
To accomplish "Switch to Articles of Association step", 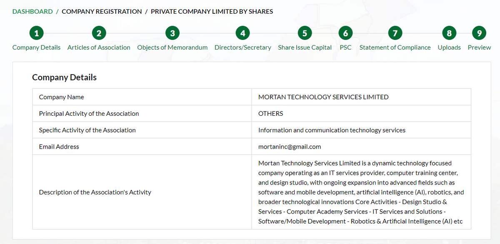I will coord(99,47).
